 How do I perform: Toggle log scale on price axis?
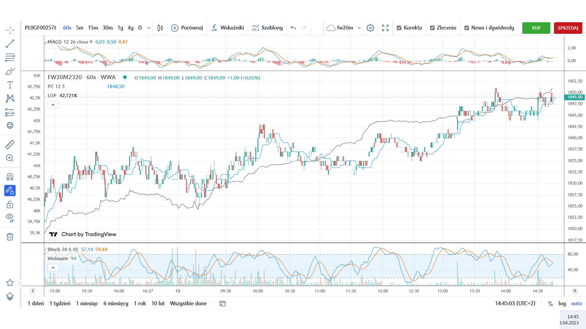click(562, 303)
